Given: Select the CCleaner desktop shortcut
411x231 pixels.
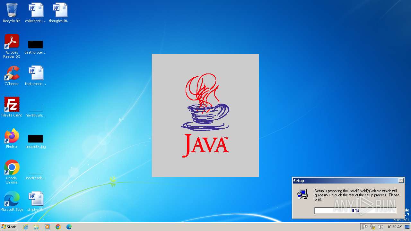Looking at the screenshot, I should 12,76.
